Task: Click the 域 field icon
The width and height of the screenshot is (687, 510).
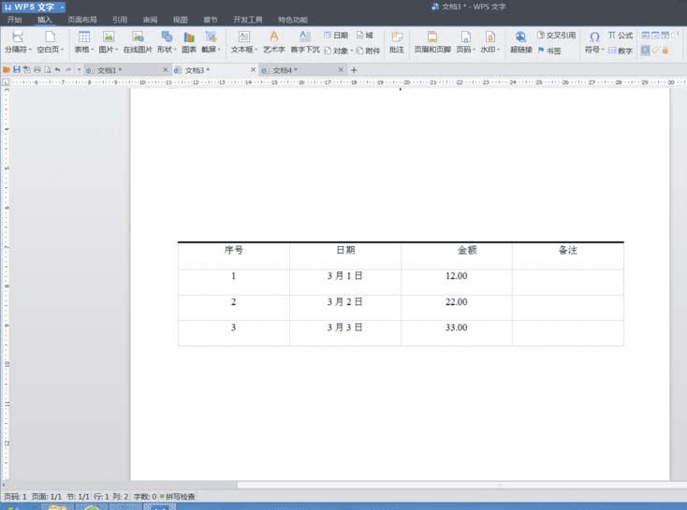Action: click(x=364, y=35)
